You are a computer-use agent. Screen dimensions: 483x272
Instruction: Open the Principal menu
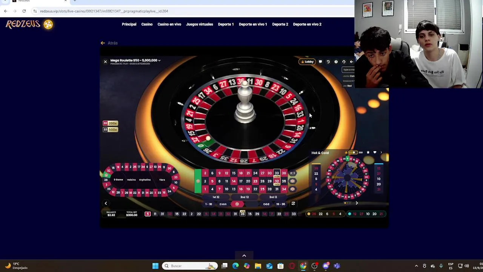[x=129, y=24]
